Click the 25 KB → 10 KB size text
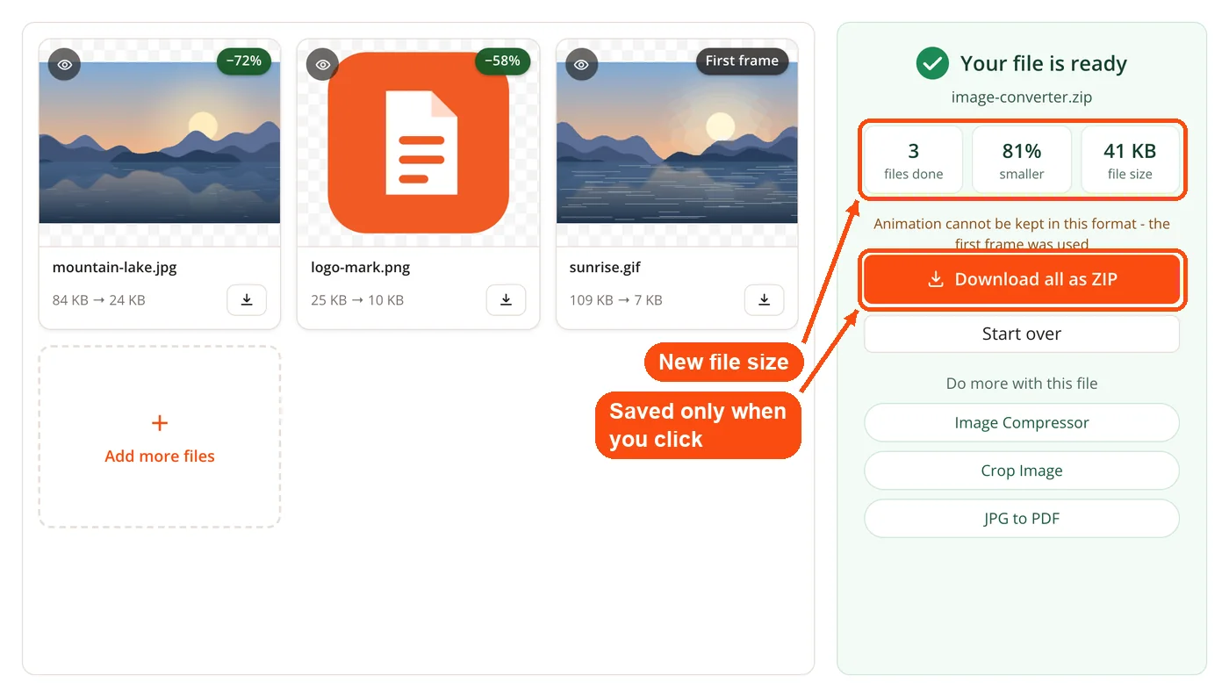The width and height of the screenshot is (1229, 697). [357, 300]
